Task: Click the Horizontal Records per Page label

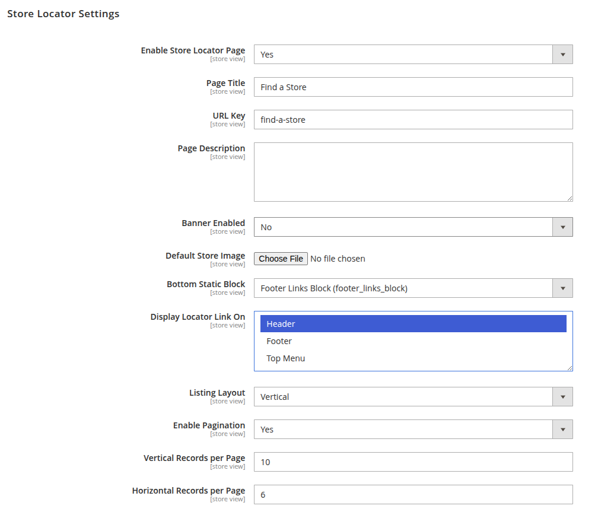Action: [x=189, y=491]
